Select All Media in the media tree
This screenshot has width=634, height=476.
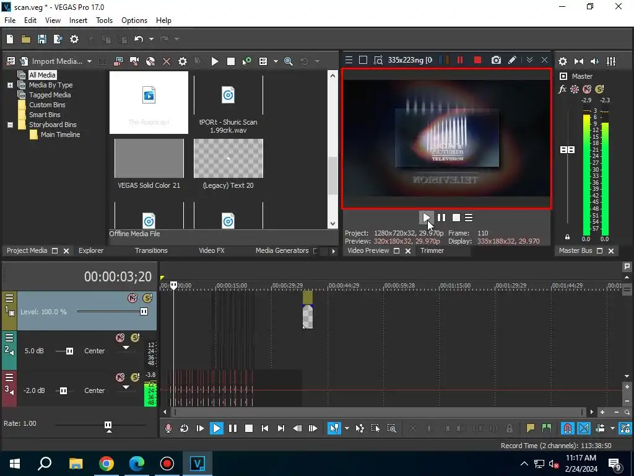42,75
